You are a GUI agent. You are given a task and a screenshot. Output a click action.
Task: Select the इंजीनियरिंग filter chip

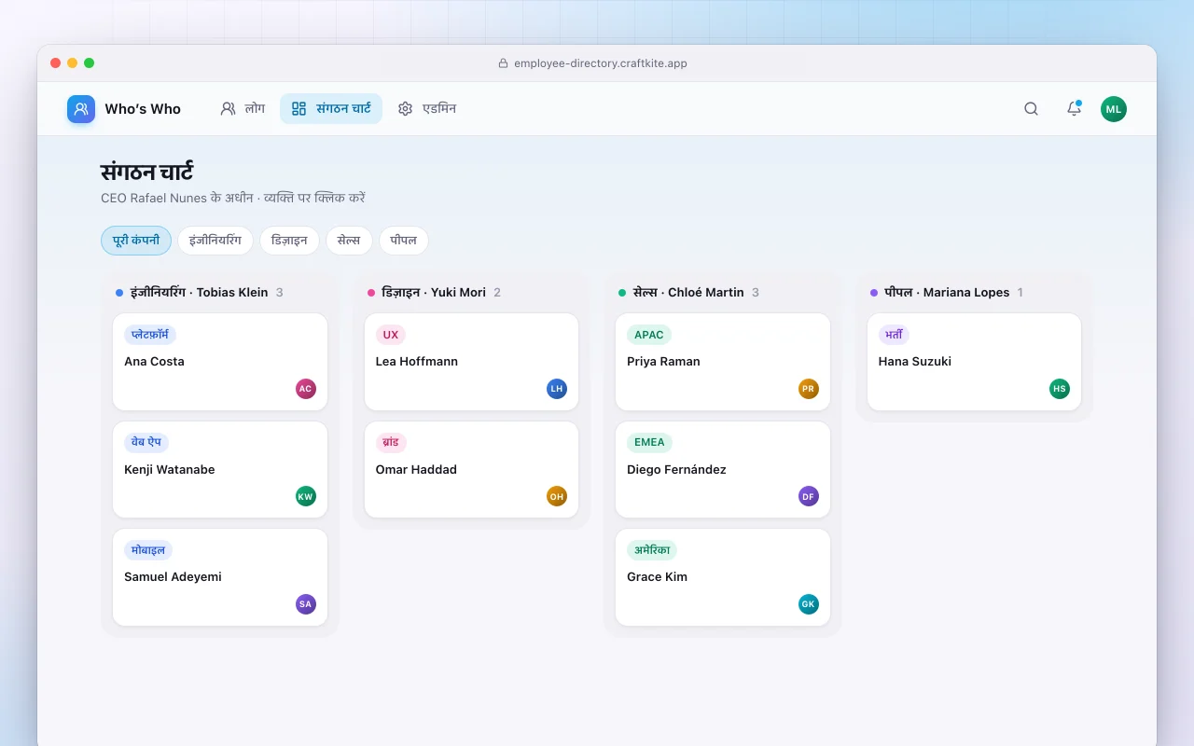(x=215, y=241)
